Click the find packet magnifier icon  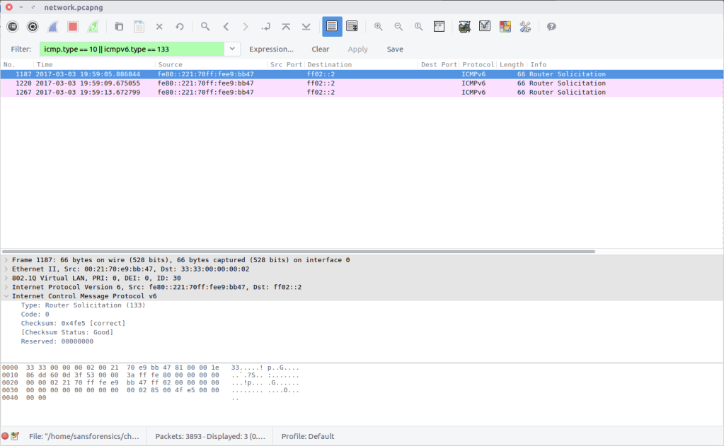[205, 27]
